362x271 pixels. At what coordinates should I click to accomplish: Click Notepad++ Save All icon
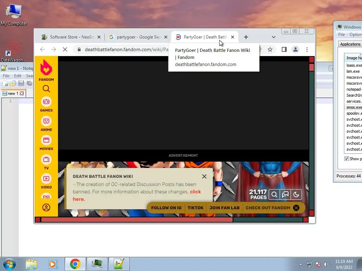click(29, 83)
